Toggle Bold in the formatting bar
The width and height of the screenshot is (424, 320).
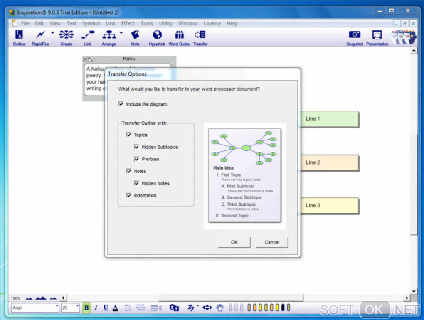[86, 308]
